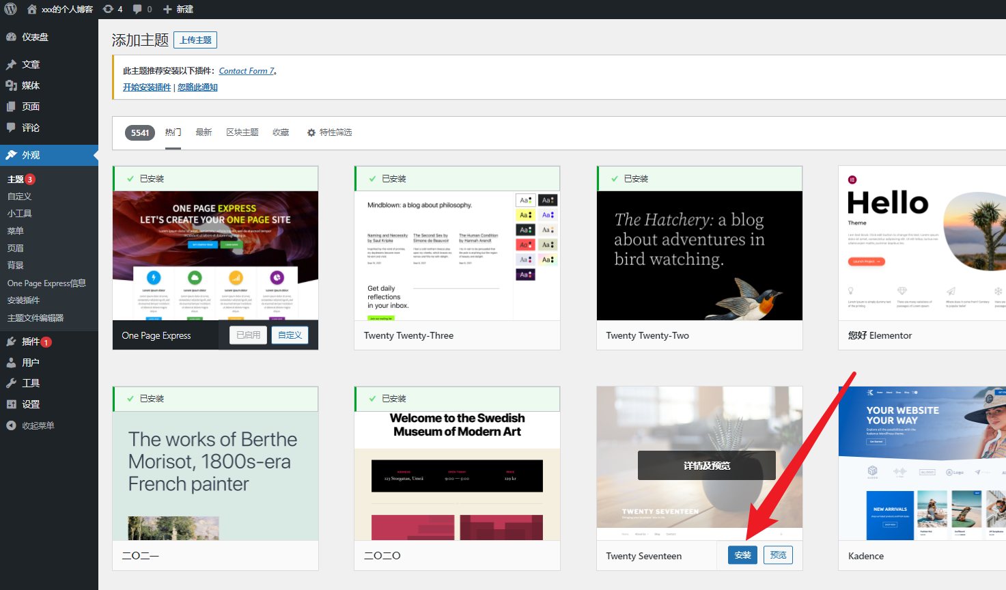
Task: Open the Twenty Twenty-Three theme thumbnail
Action: (x=457, y=255)
